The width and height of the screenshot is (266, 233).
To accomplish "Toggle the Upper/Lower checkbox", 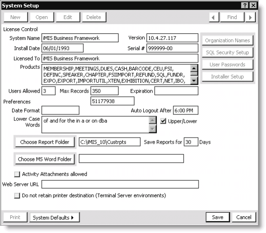I will tap(163, 121).
